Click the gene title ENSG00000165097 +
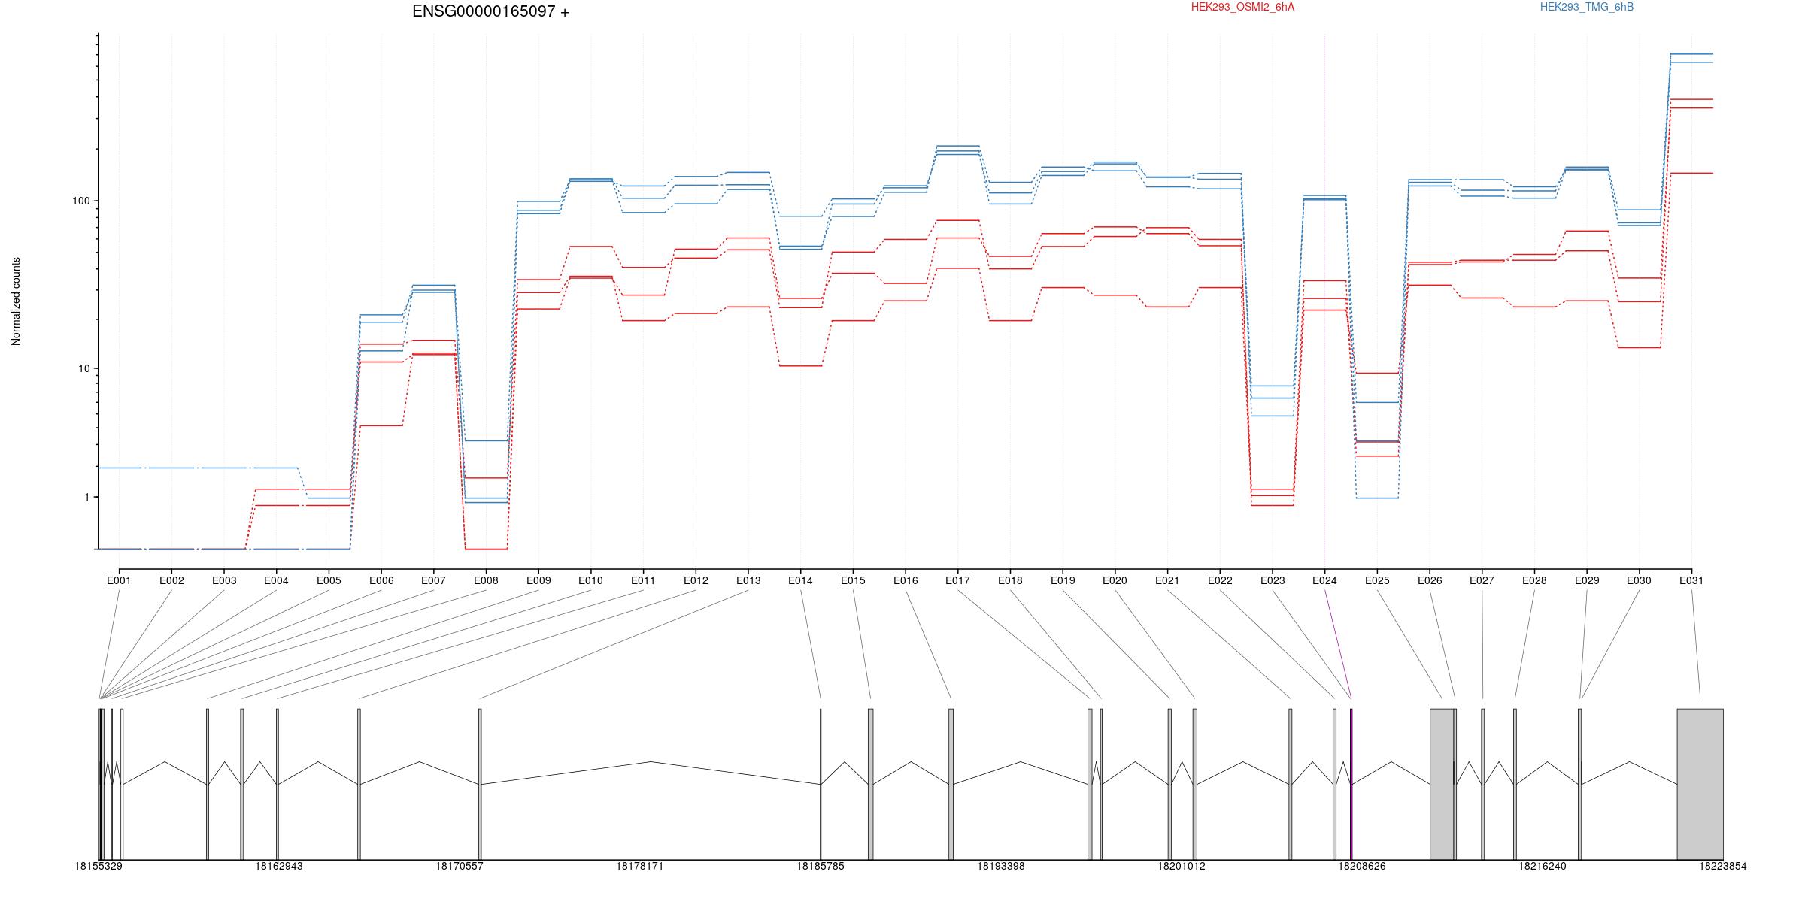Viewport: 1805px width, 902px height. tap(490, 11)
